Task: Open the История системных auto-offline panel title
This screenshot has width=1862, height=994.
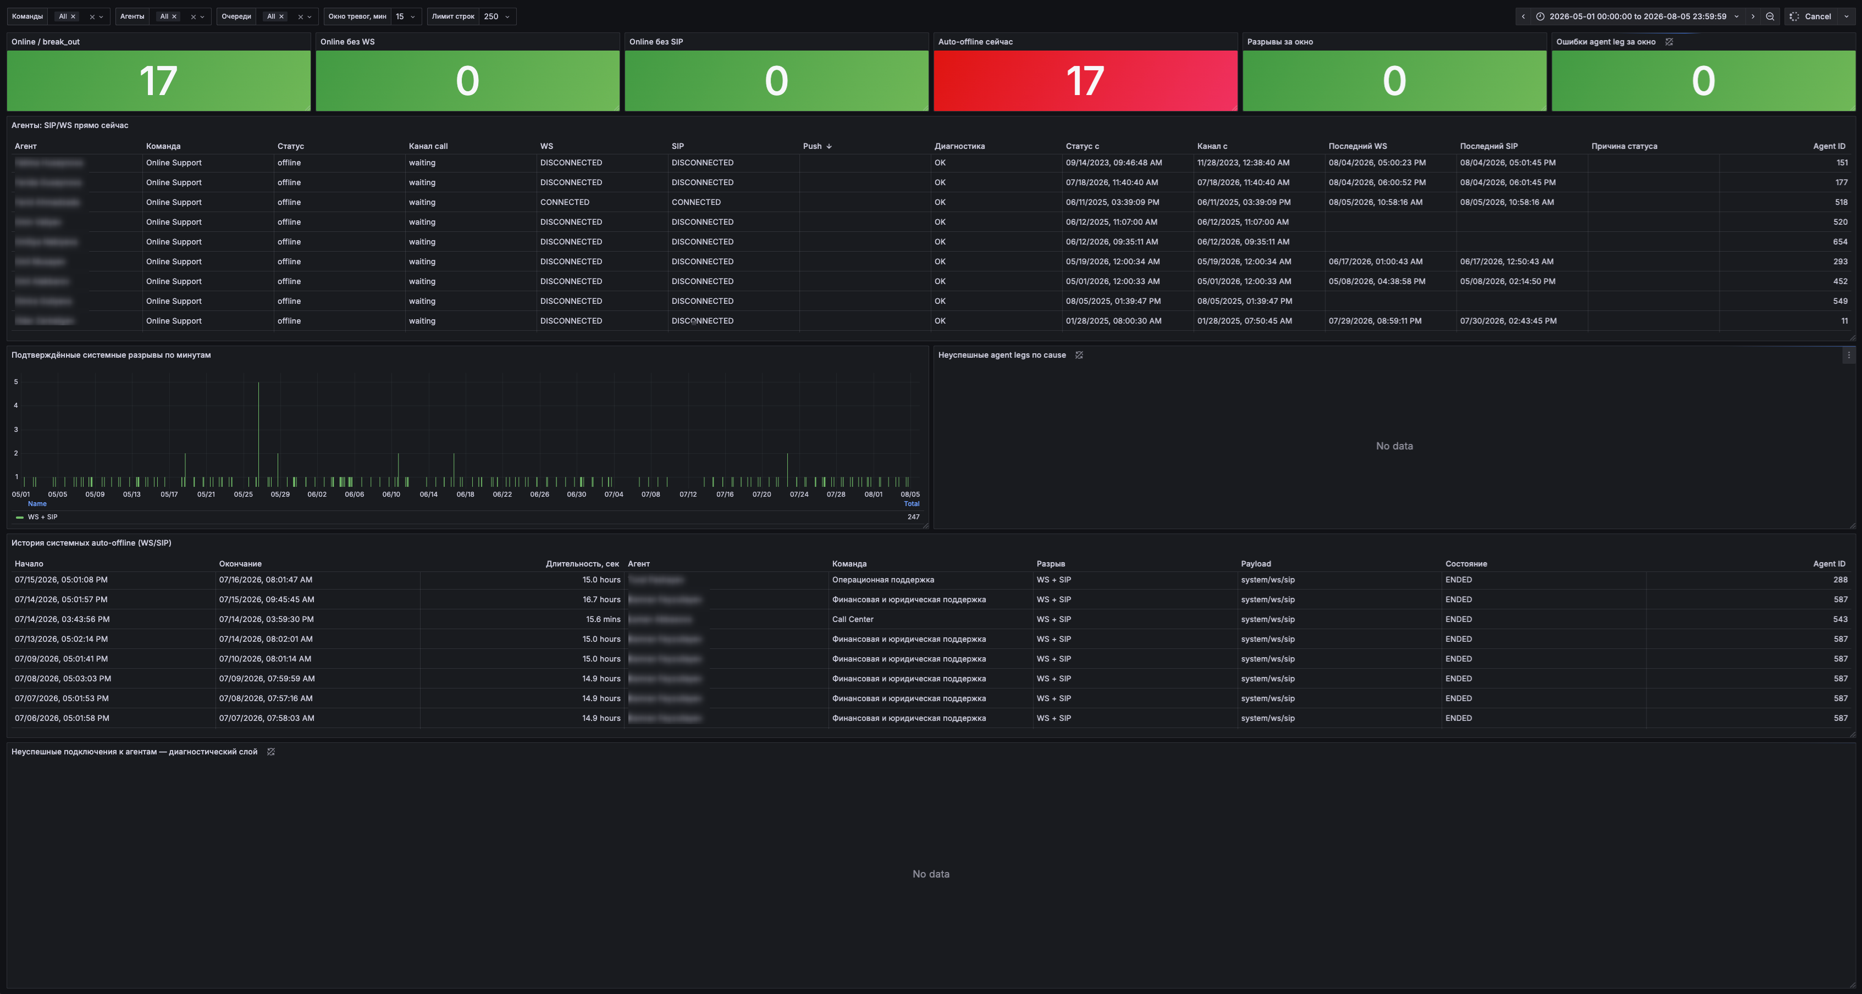Action: click(91, 543)
